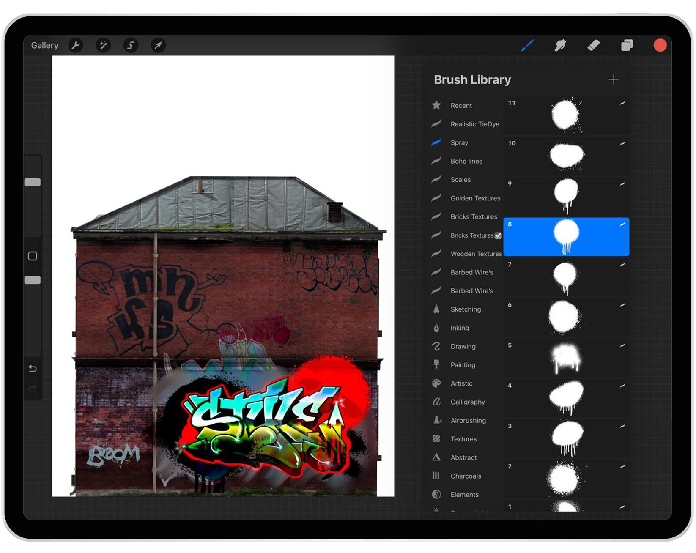Open the Realistic TieDye brush set
Screen dimensions: 696x553
pyautogui.click(x=474, y=124)
